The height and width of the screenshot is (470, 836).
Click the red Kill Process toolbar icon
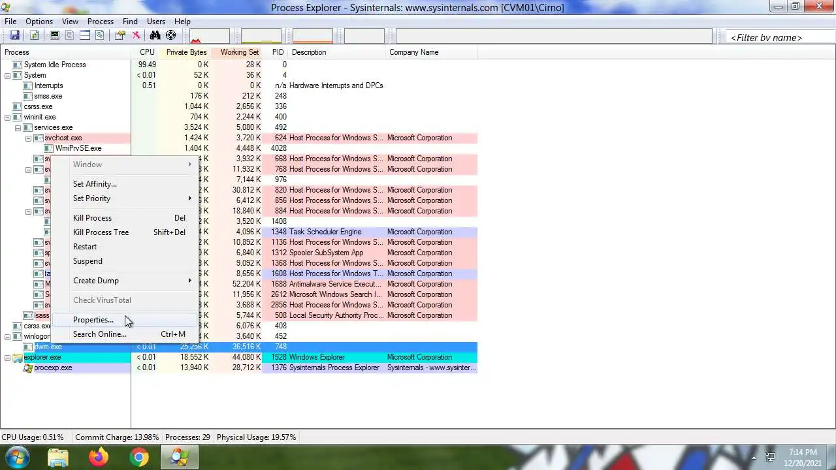136,35
